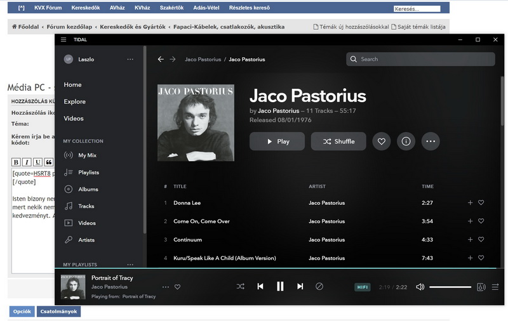Screen dimensions: 508x321
Task: Click the Bold B button in forum editor
Action: [x=16, y=162]
